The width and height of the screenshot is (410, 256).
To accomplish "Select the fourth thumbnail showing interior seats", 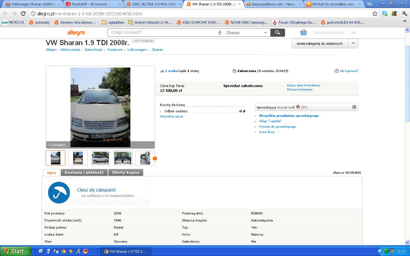I will tap(123, 158).
